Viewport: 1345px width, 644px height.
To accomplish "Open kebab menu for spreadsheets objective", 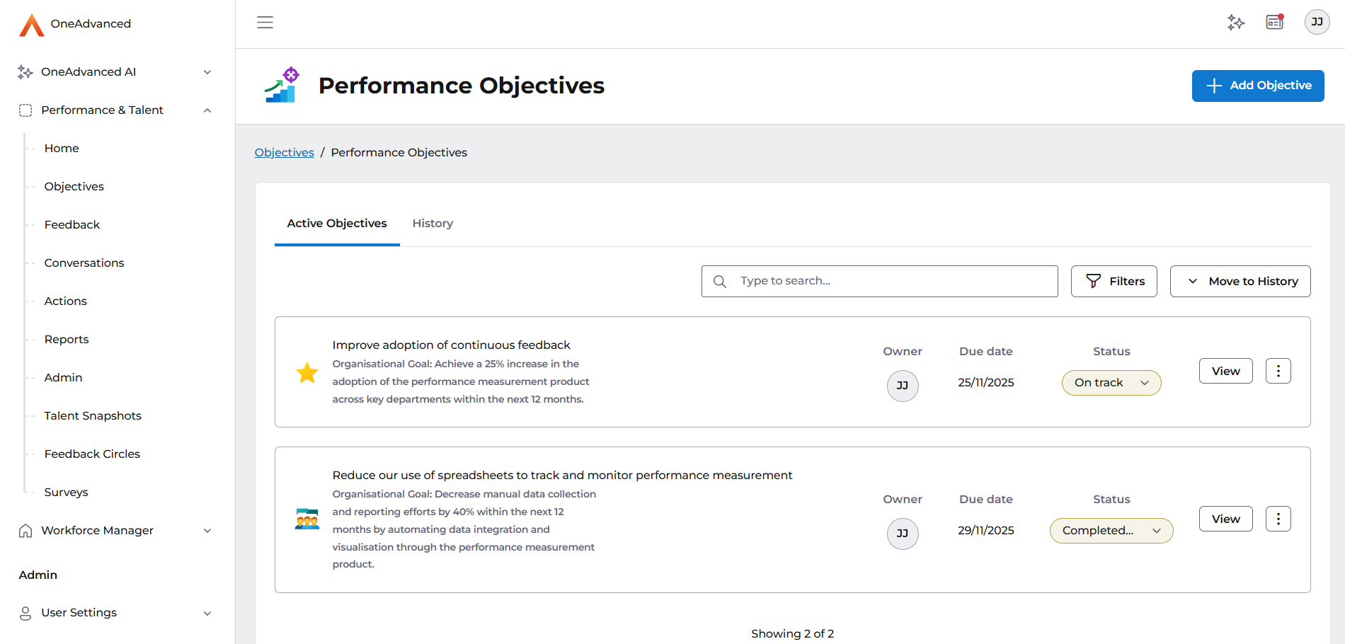I will pyautogui.click(x=1278, y=519).
